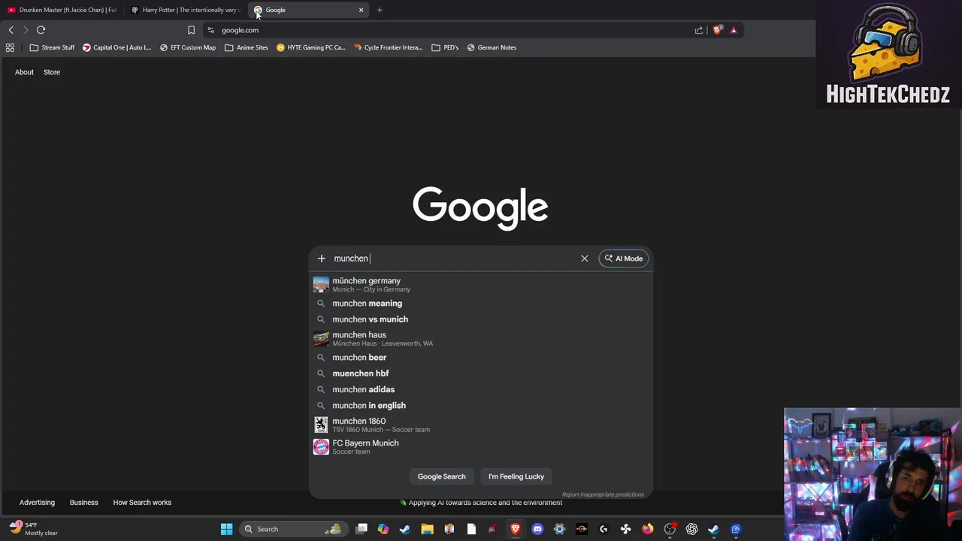Switch to the Drunken Master YouTube tab

[62, 10]
